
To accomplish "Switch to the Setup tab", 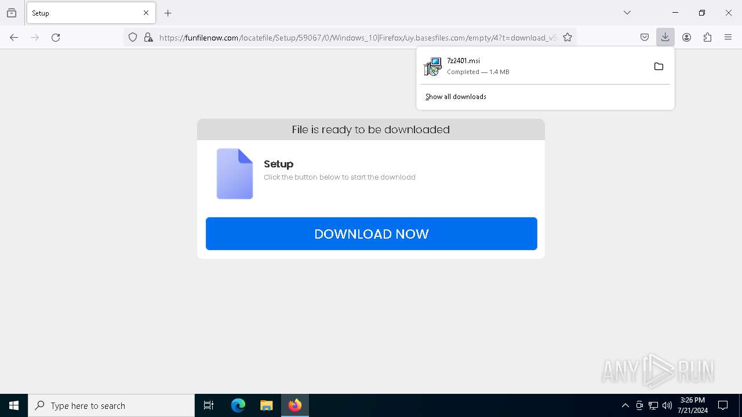I will 91,13.
